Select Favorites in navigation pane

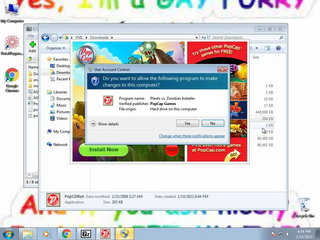click(x=61, y=59)
